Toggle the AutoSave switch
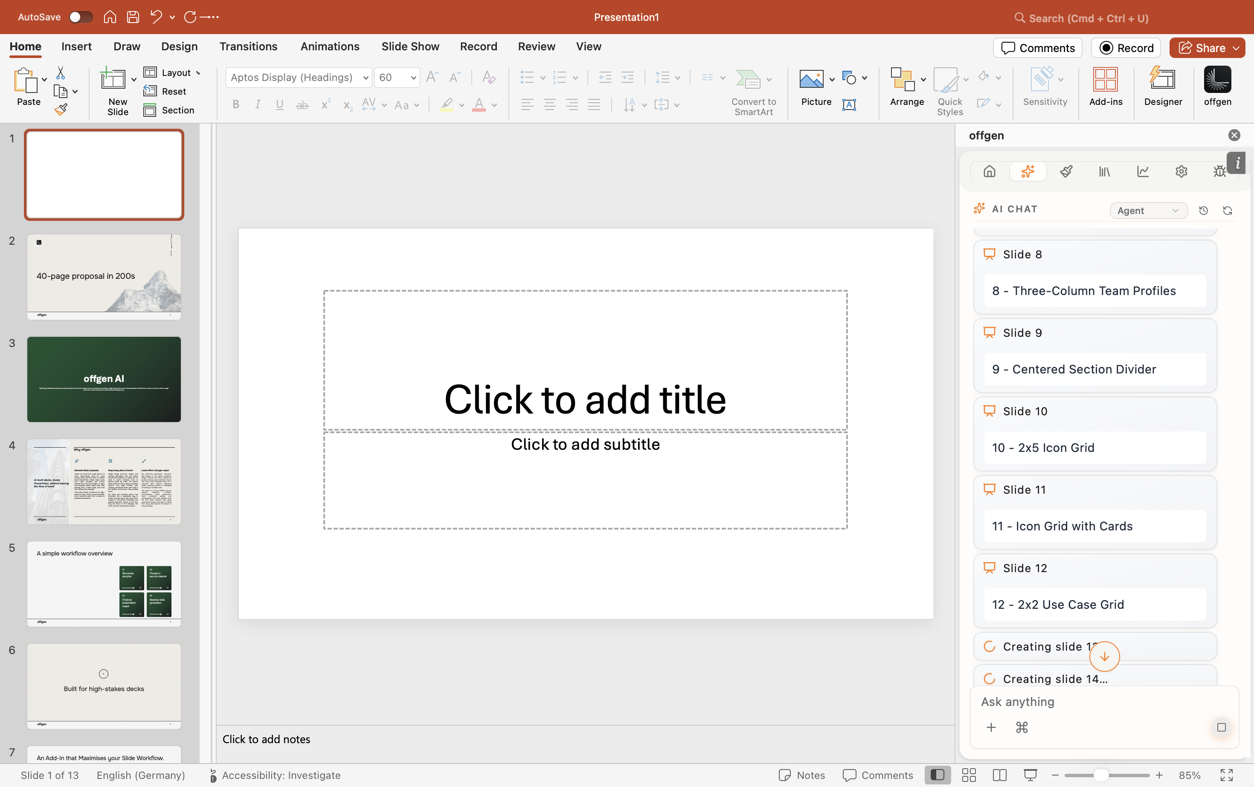Image resolution: width=1254 pixels, height=787 pixels. coord(81,17)
